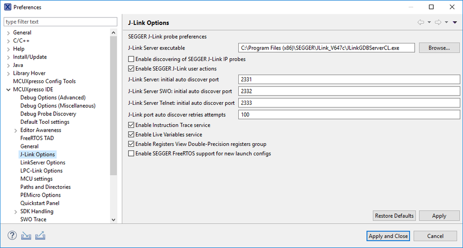
Task: Enable SEGGER FreeRTOS support for new launch configs
Action: 131,153
